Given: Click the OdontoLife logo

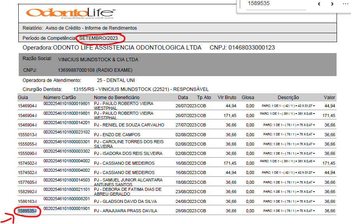Looking at the screenshot, I should [71, 13].
